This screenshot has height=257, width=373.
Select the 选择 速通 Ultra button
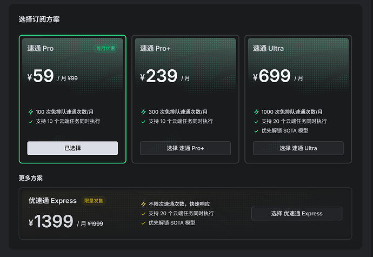tap(298, 148)
